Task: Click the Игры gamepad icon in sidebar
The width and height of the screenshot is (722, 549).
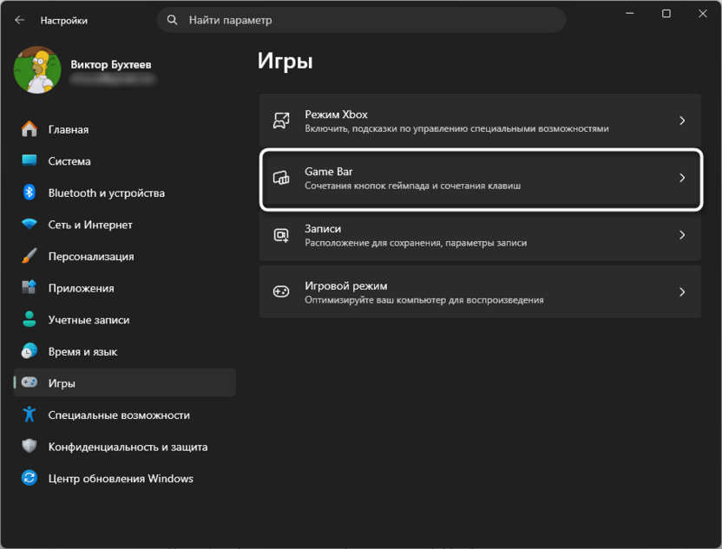Action: (30, 382)
